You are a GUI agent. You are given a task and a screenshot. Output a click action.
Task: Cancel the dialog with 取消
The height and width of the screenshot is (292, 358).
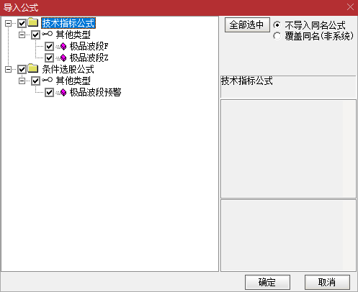point(327,282)
